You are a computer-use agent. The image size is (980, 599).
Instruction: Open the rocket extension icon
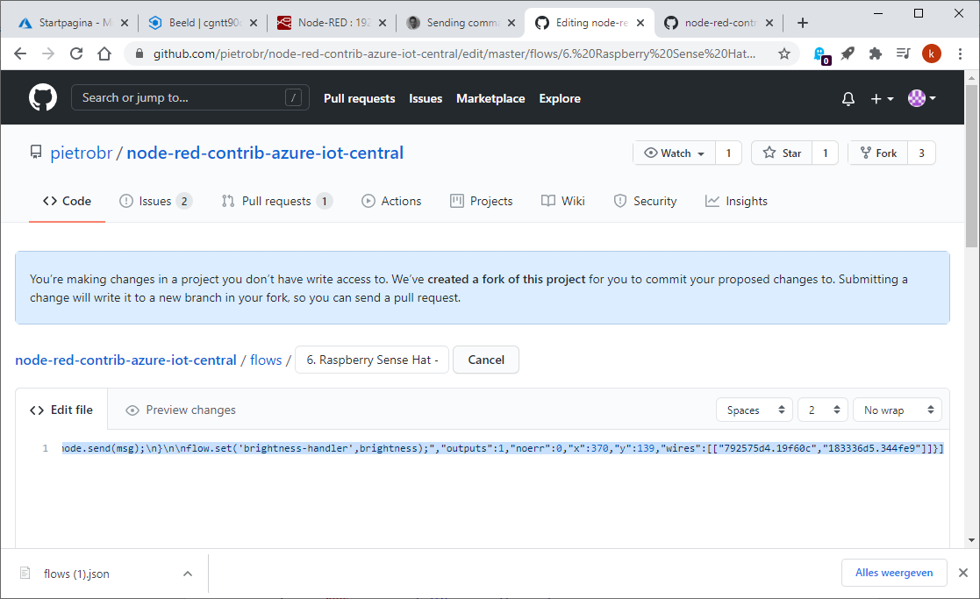(x=848, y=54)
